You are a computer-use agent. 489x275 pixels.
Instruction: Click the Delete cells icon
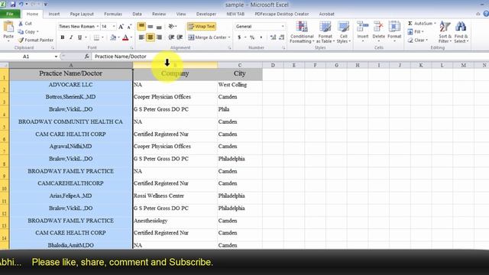pos(378,27)
